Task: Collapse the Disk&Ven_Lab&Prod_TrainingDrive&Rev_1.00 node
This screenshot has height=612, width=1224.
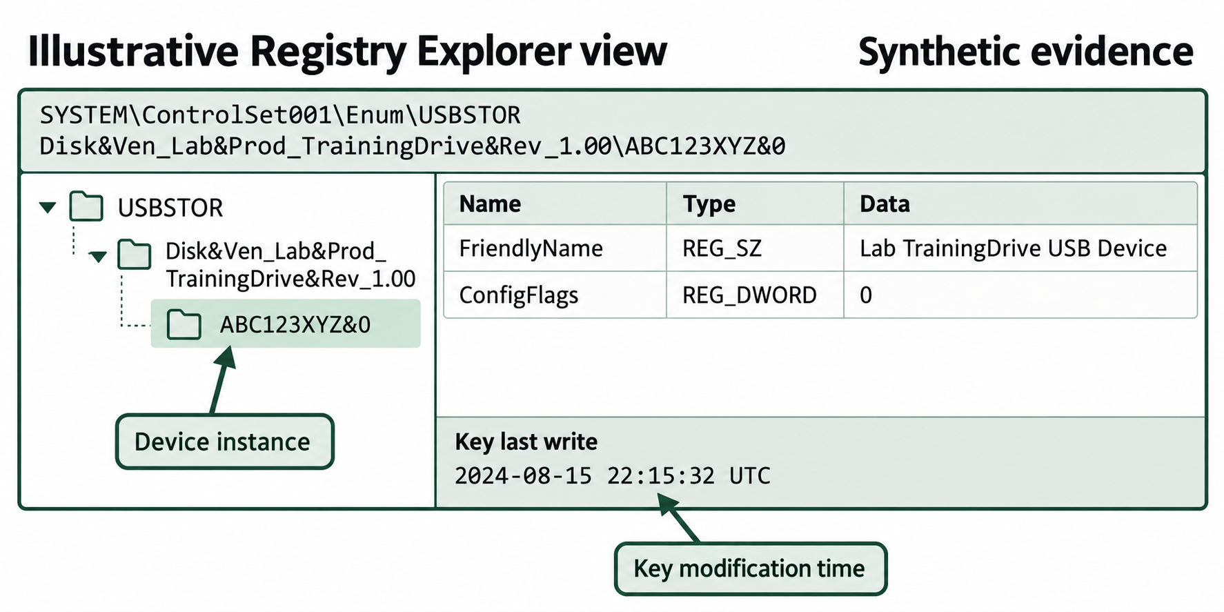Action: coord(98,257)
